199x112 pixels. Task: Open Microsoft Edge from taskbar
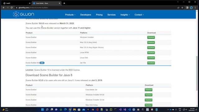point(65,110)
